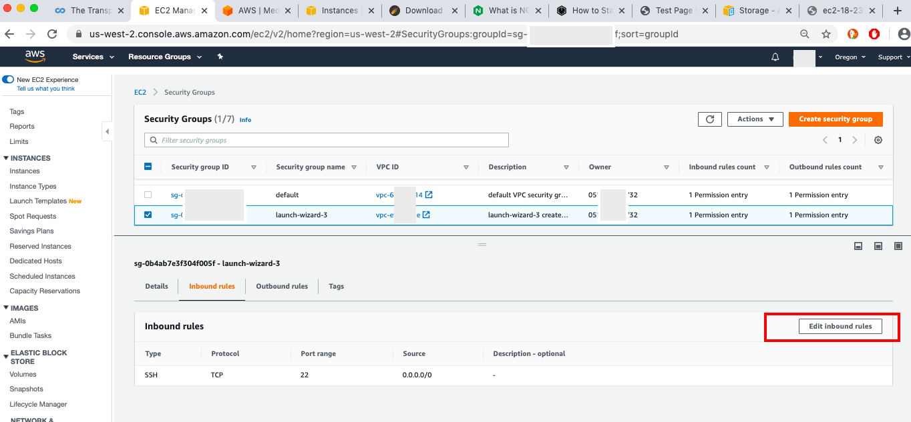
Task: Go to AMIs in sidebar
Action: click(x=17, y=321)
